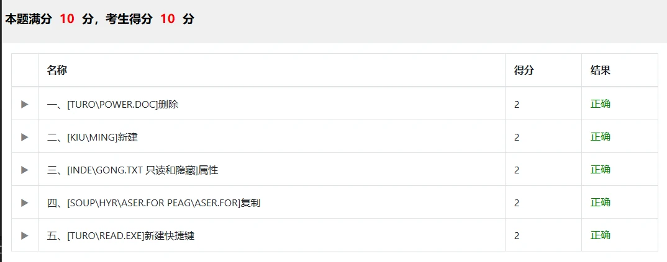Image resolution: width=667 pixels, height=262 pixels.
Task: Expand the TURO\READ.EXE shortcut row
Action: (25, 235)
